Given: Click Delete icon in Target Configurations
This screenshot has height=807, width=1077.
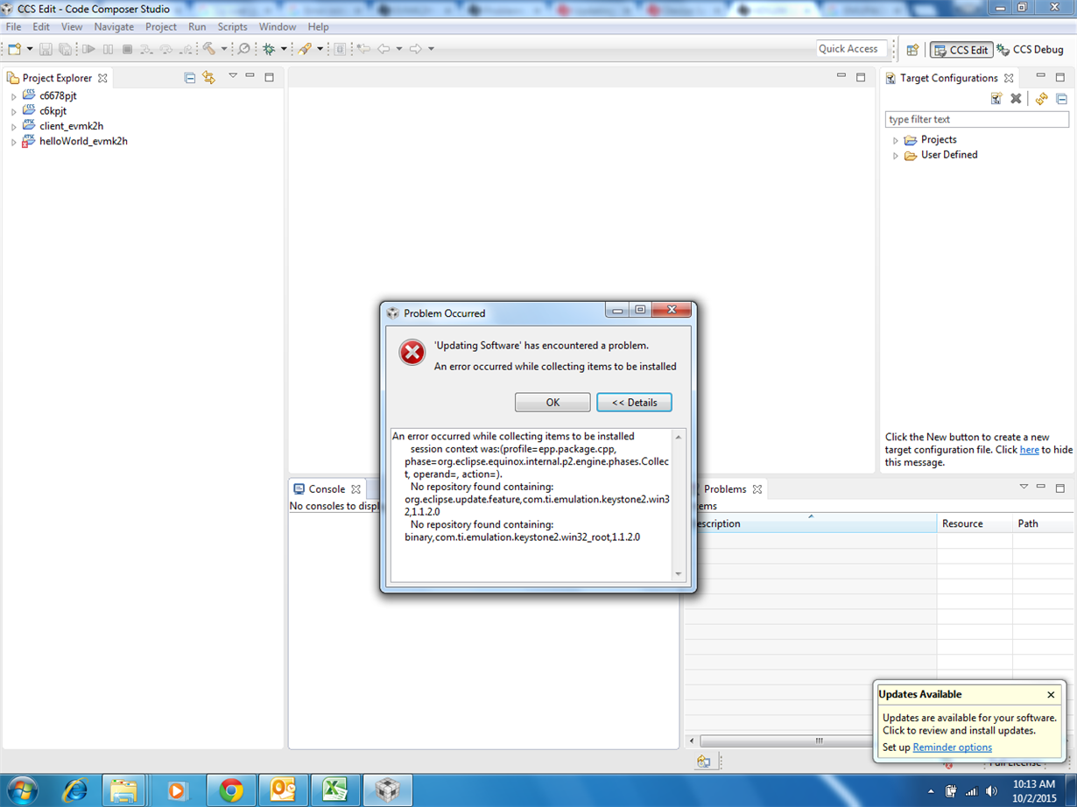Looking at the screenshot, I should 1016,99.
